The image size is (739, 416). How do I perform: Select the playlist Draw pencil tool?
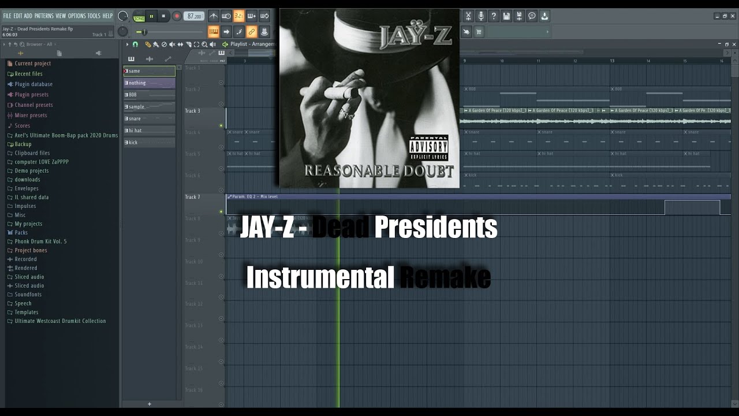click(x=148, y=44)
